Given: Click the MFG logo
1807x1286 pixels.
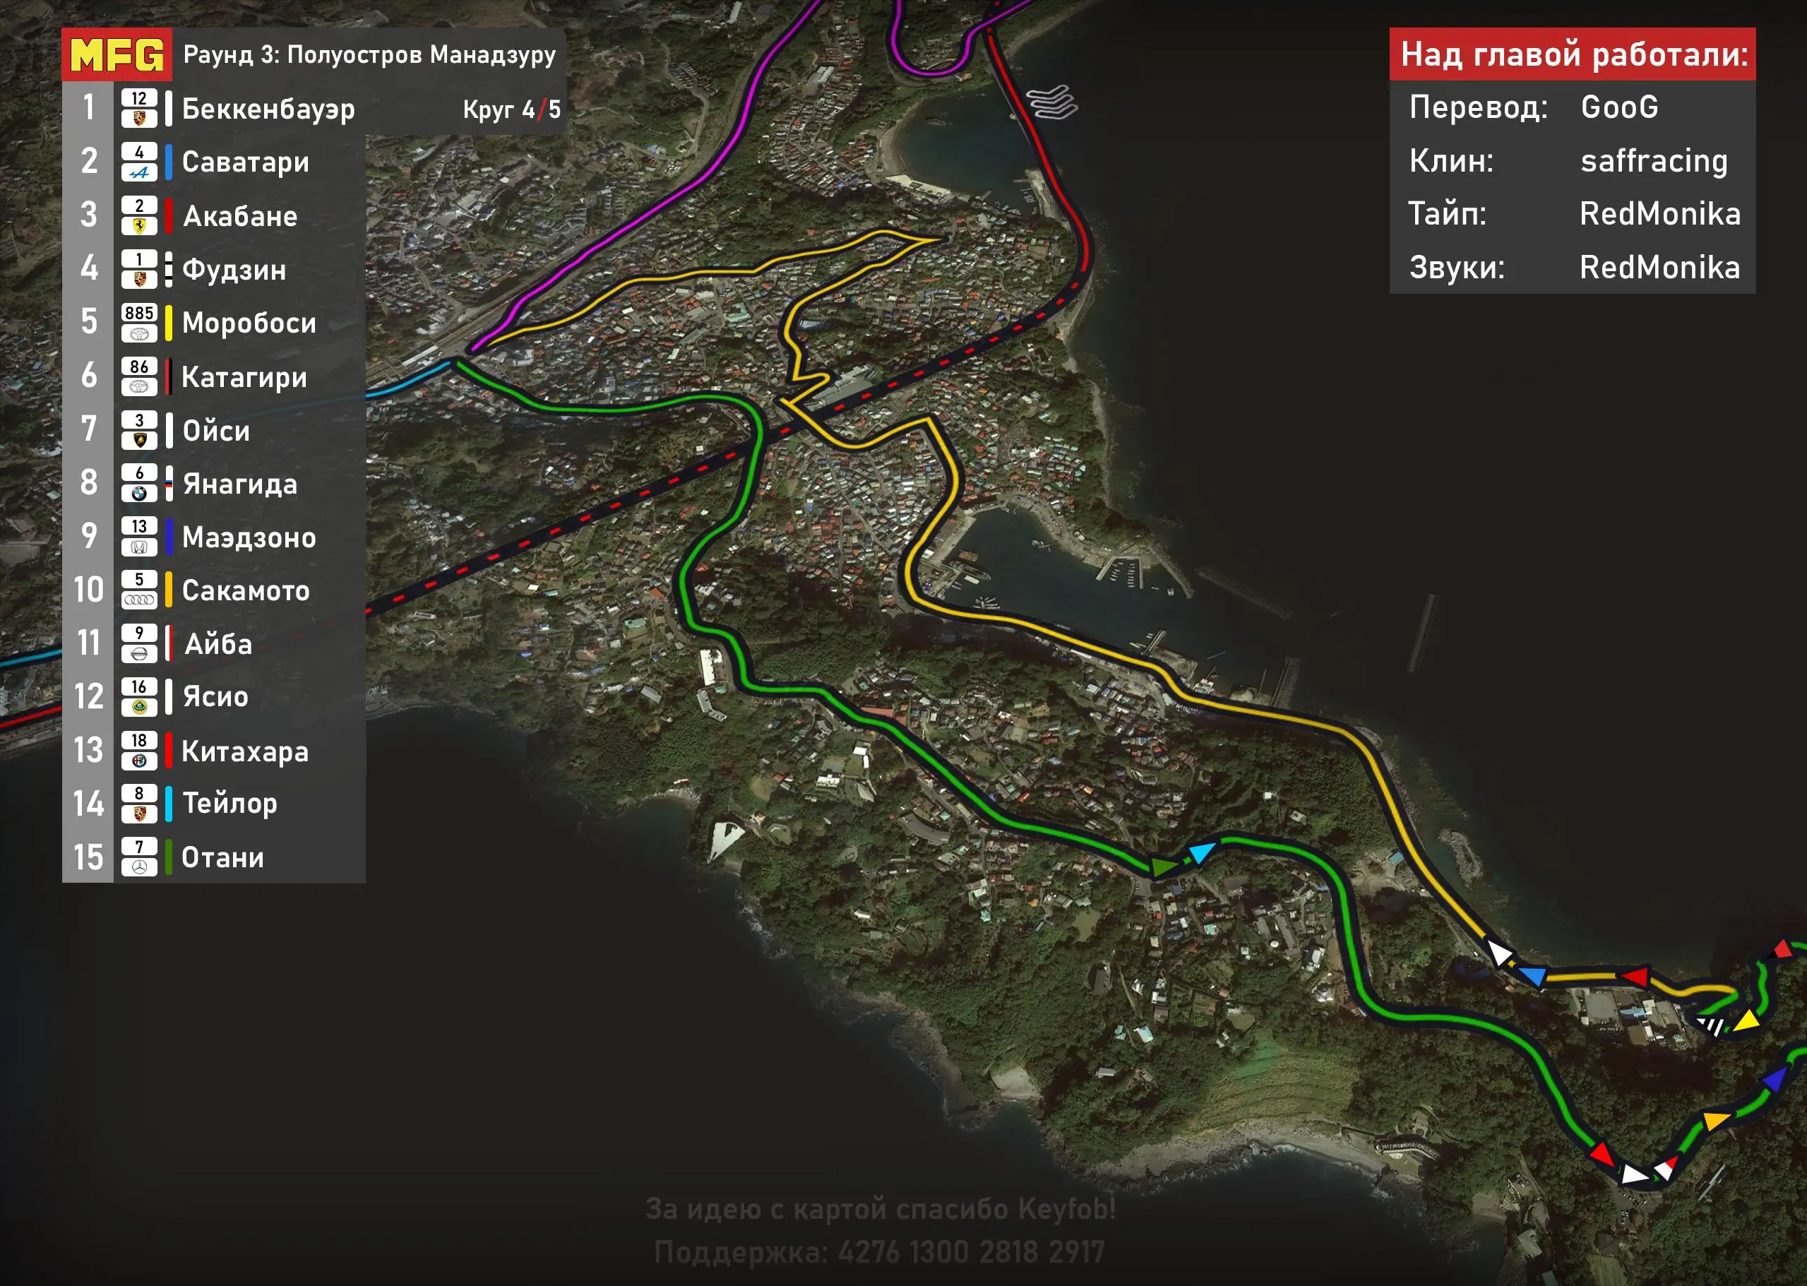Looking at the screenshot, I should click(x=117, y=54).
